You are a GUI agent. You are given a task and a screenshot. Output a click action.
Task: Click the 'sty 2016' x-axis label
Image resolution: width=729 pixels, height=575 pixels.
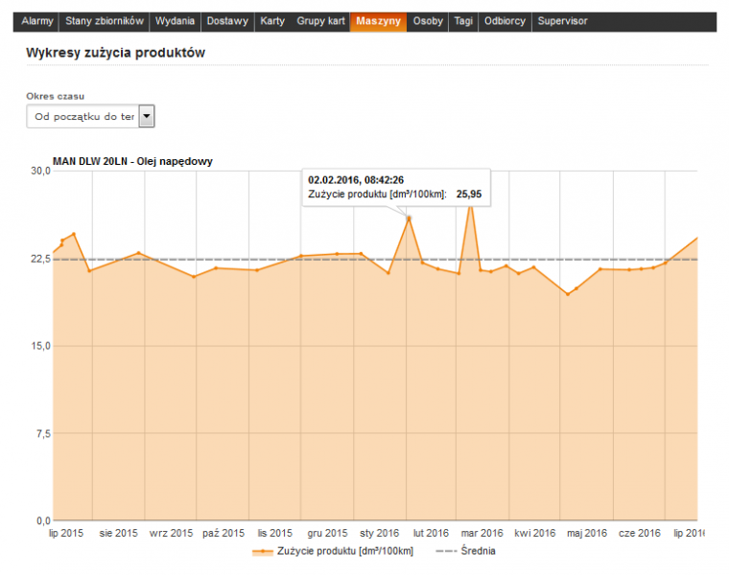point(380,533)
